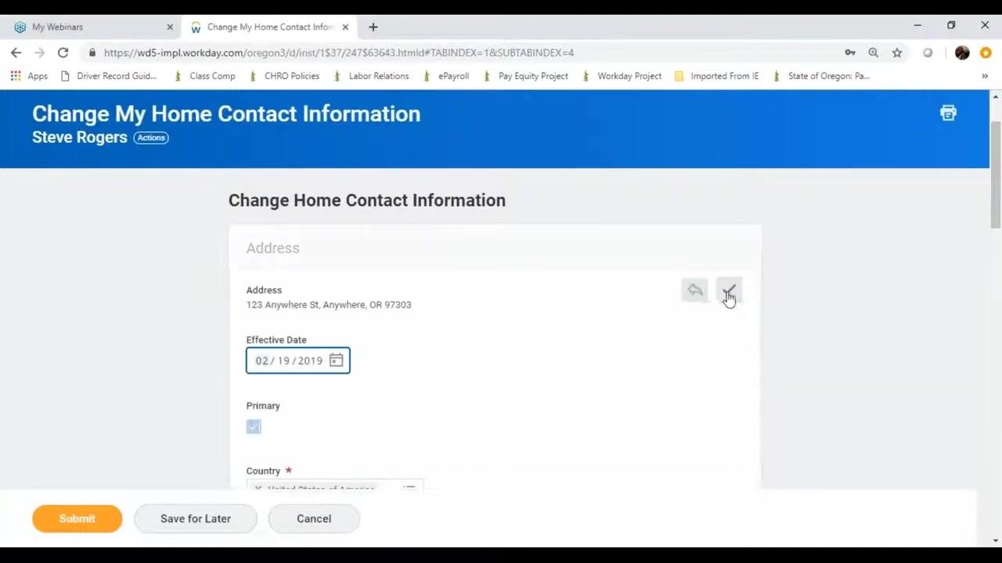
Task: Open a new tab with the plus icon
Action: pyautogui.click(x=373, y=27)
